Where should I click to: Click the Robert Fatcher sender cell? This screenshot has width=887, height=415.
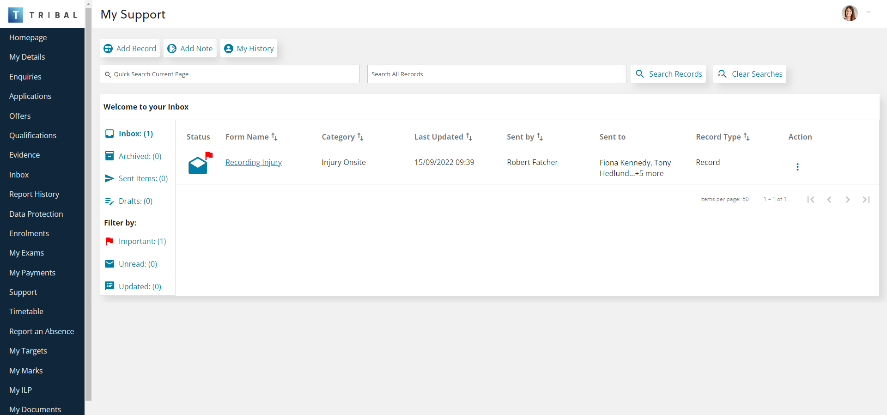point(532,162)
